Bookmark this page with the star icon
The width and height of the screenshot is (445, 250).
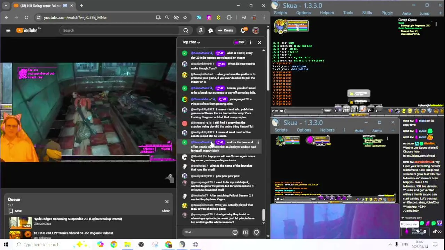185,17
